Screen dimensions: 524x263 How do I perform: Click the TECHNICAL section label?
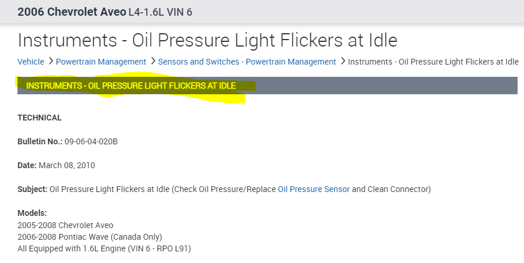(40, 118)
